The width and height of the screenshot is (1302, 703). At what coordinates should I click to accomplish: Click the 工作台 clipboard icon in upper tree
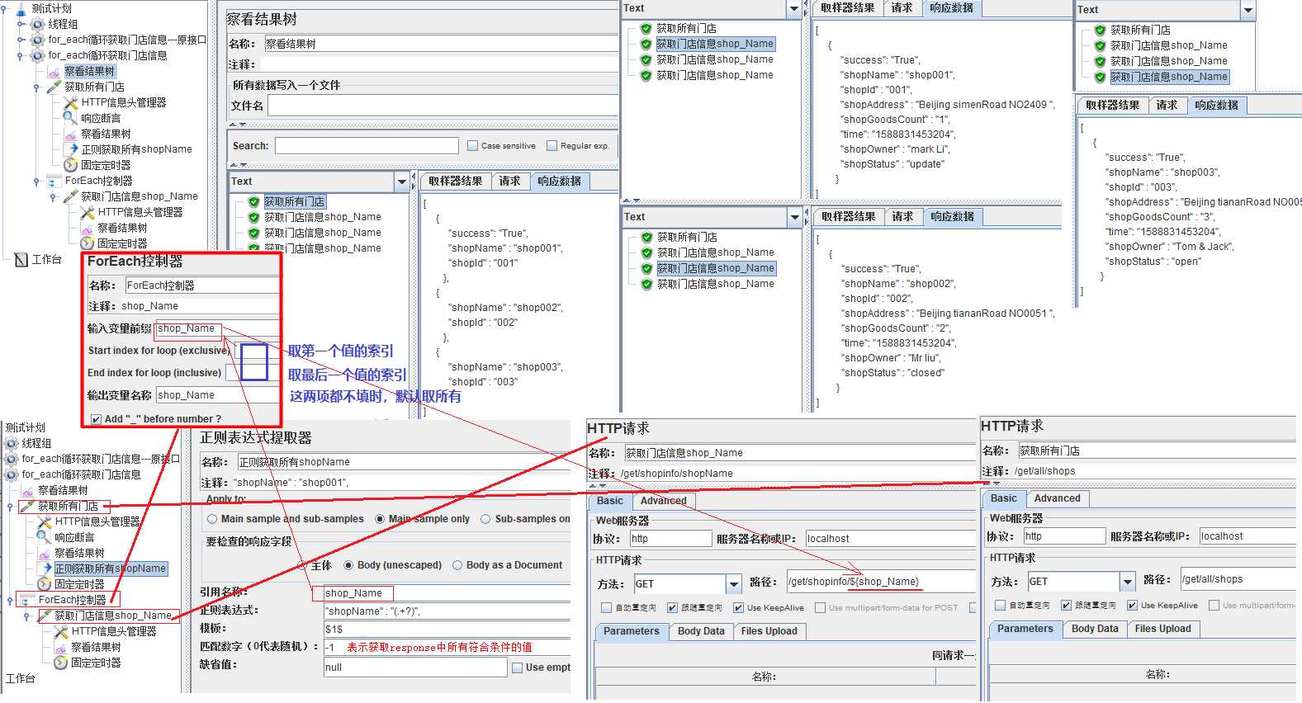pos(21,259)
